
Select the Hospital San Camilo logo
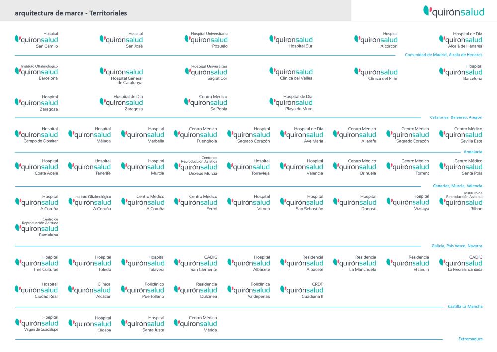36,40
